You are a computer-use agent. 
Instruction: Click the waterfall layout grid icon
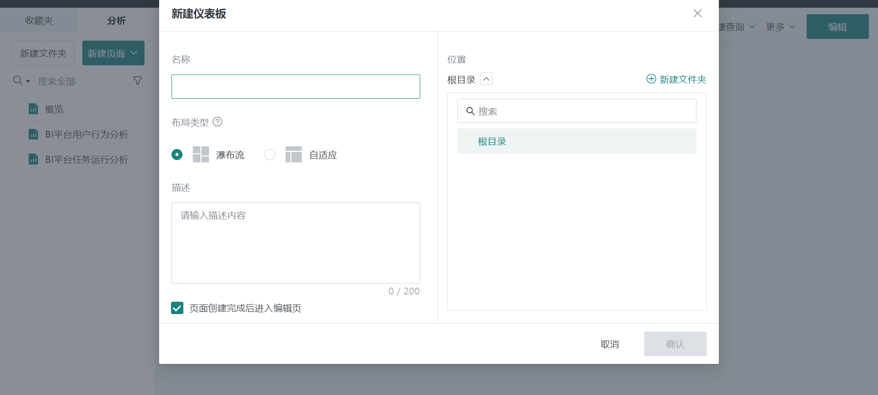tap(201, 155)
